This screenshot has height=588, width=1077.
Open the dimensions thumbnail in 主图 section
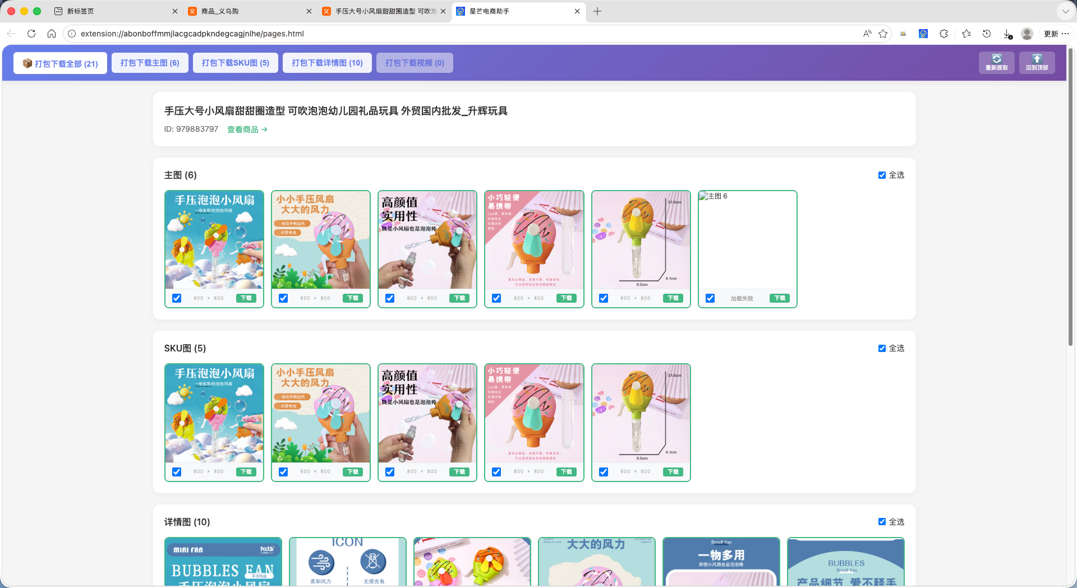pyautogui.click(x=641, y=240)
